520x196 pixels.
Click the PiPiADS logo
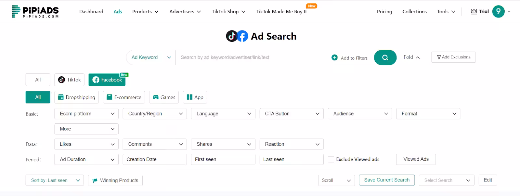35,11
